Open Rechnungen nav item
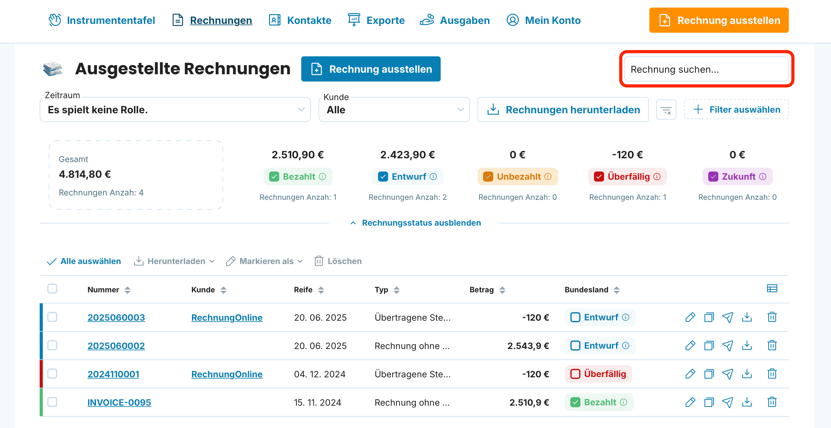Viewport: 831px width, 428px height. (x=212, y=20)
